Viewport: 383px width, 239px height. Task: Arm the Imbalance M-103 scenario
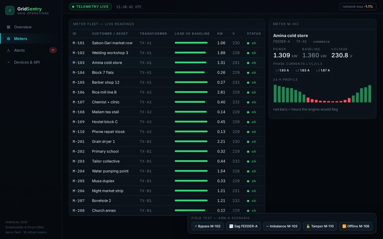coord(282,226)
